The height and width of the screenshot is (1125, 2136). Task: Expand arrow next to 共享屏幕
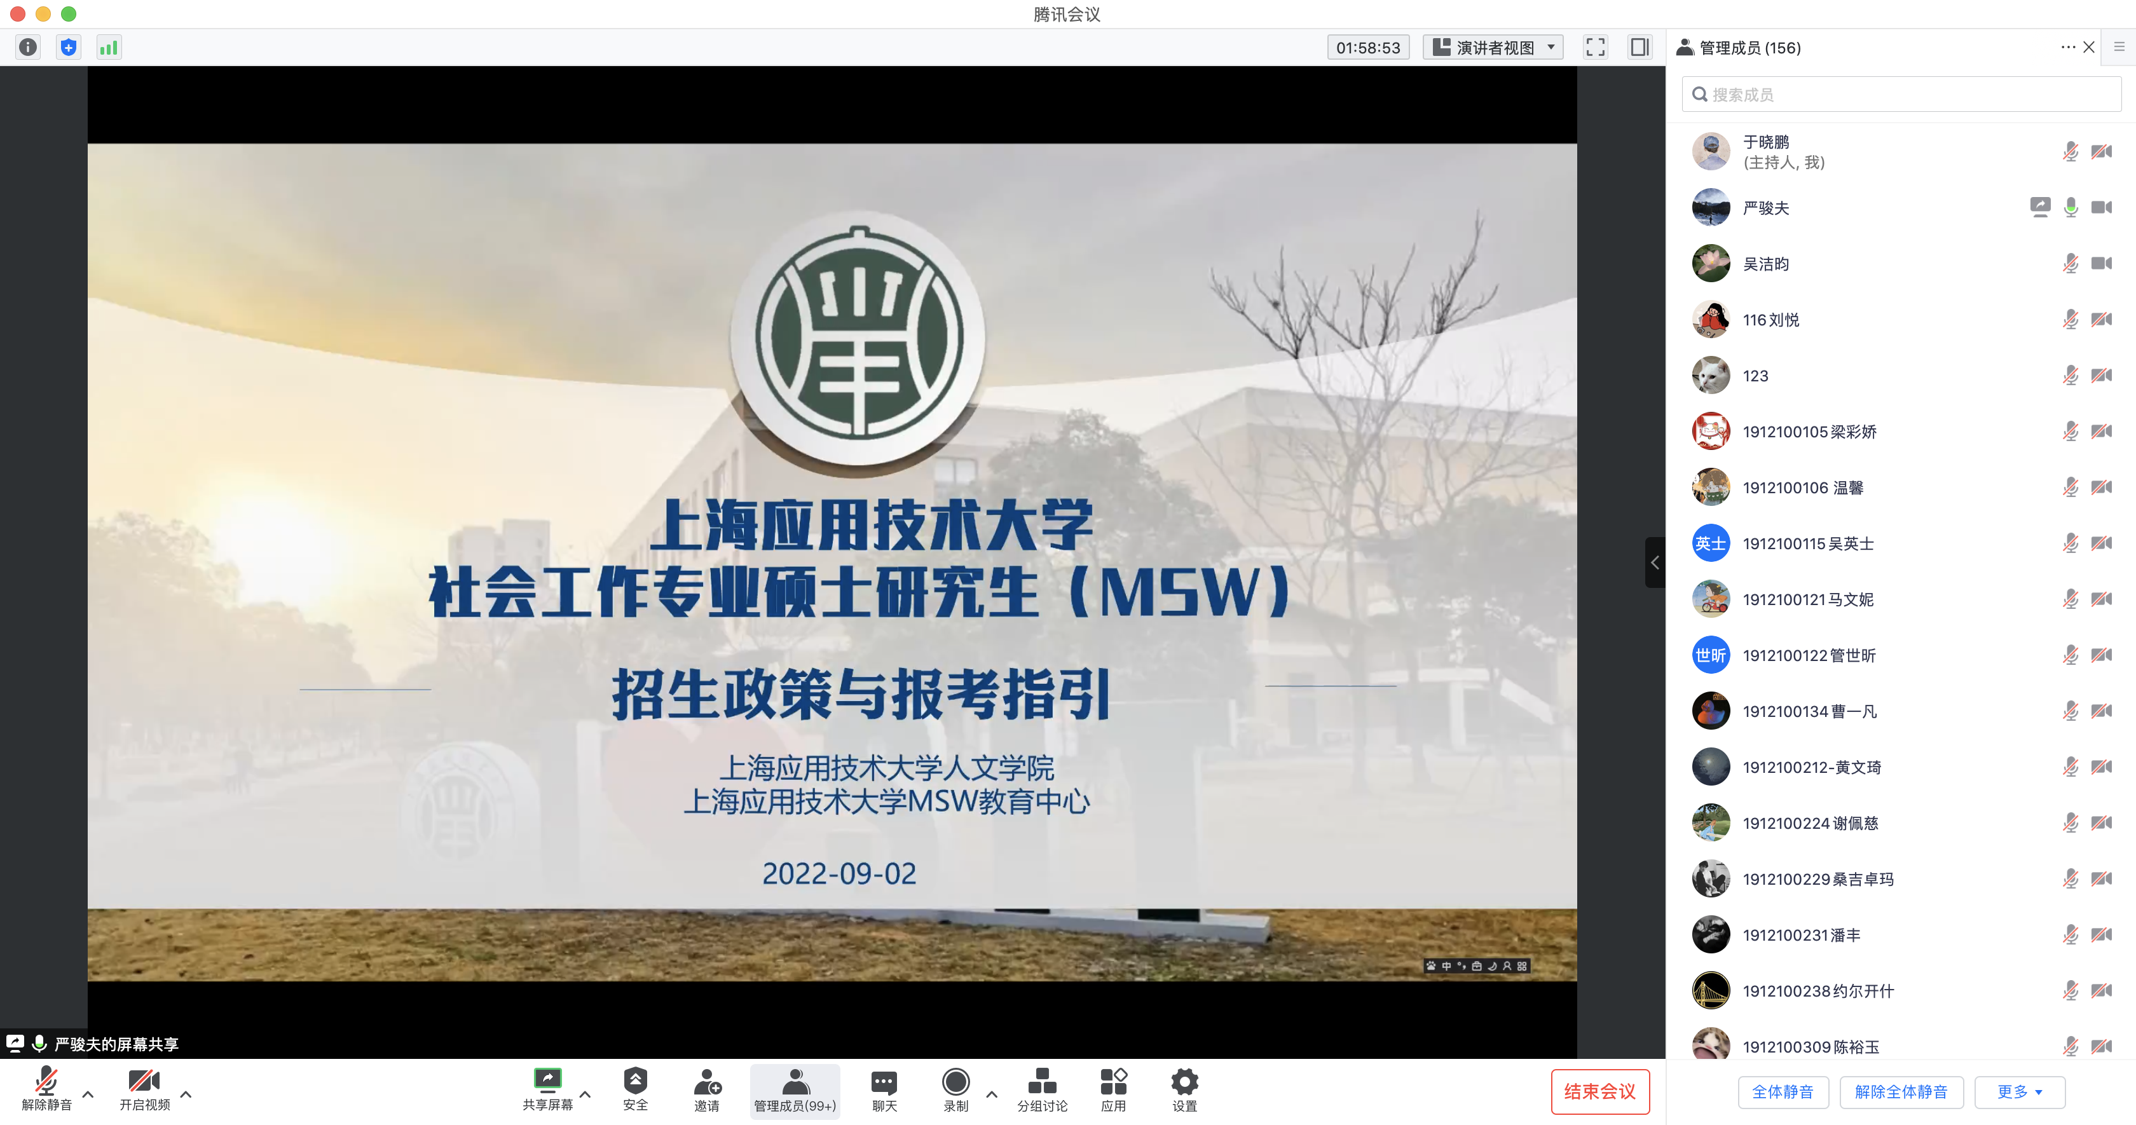(x=585, y=1094)
